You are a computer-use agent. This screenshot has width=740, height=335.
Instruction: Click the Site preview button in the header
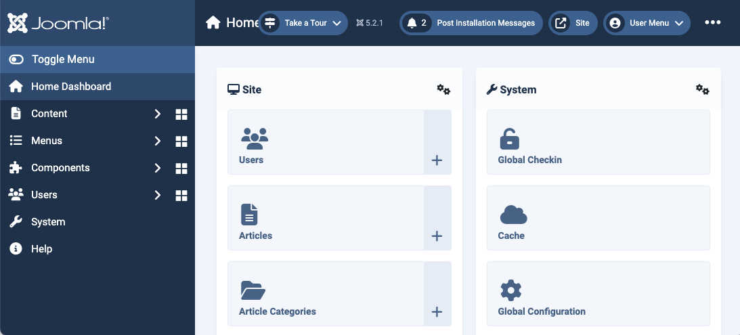coord(573,23)
